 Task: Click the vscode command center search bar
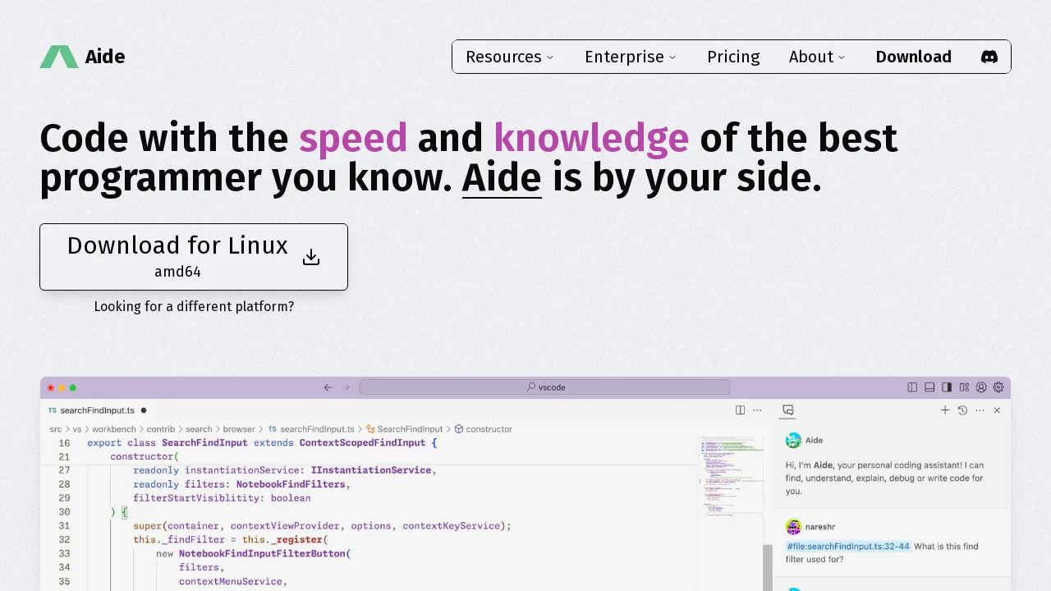(545, 387)
